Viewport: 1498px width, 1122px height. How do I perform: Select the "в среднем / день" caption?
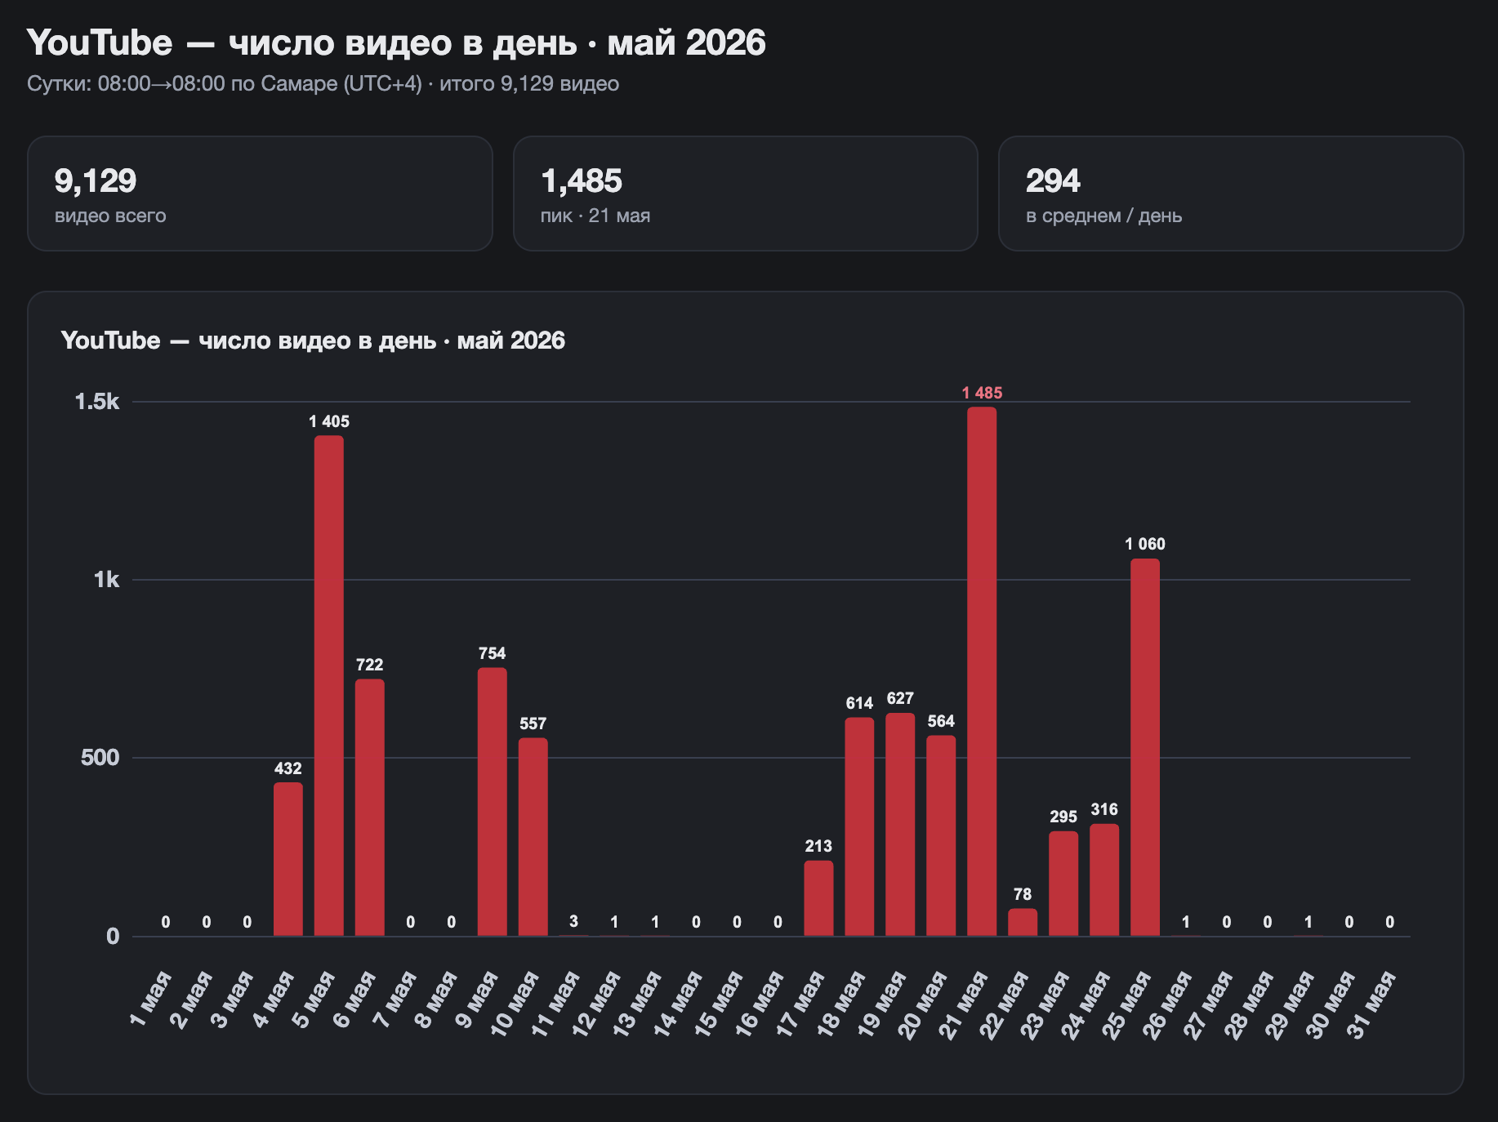click(1103, 216)
